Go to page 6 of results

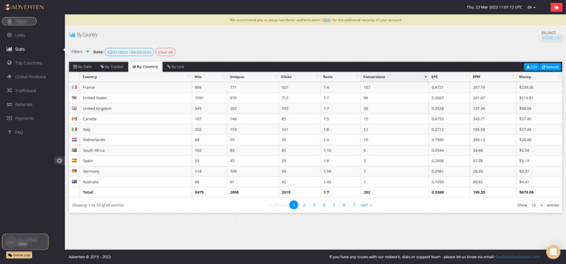[x=344, y=205]
